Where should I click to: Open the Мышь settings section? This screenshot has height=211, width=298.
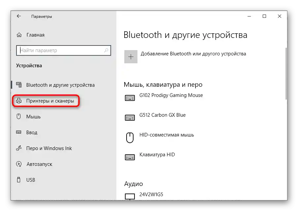point(33,116)
